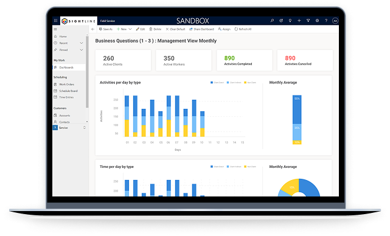
Task: Click Edit in the command bar
Action: (x=141, y=29)
